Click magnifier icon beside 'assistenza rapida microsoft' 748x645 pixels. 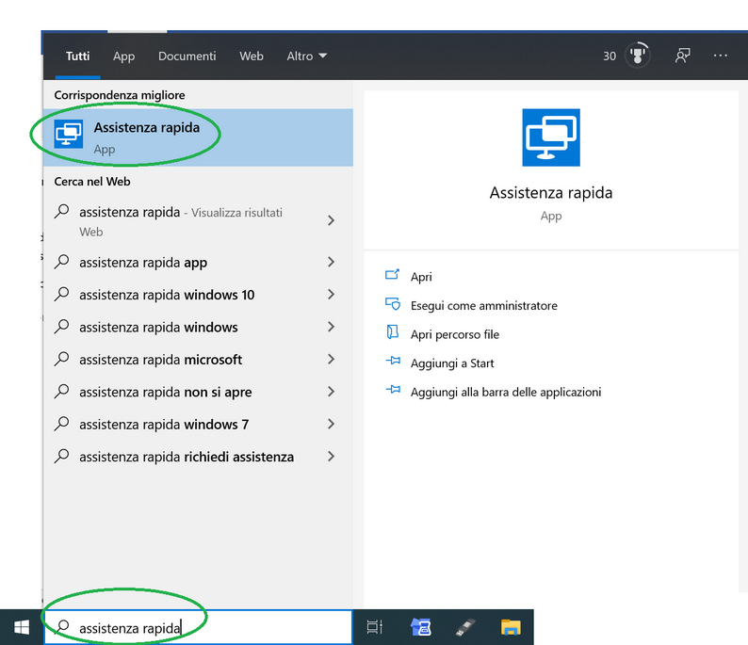[61, 359]
